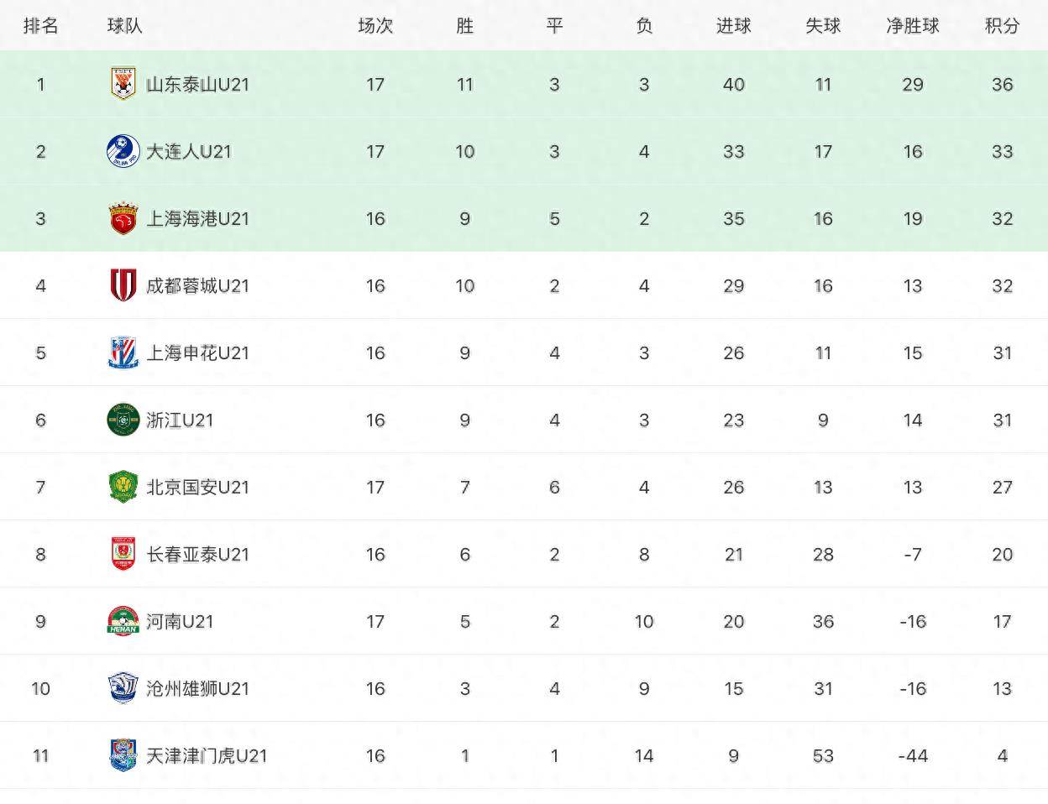1048x804 pixels.
Task: Click the 天津津门虎U21 club badge
Action: [123, 755]
